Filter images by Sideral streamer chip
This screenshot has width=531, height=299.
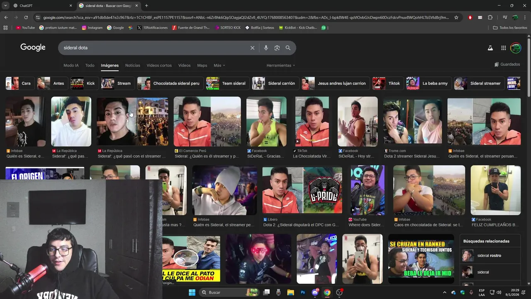tap(479, 83)
